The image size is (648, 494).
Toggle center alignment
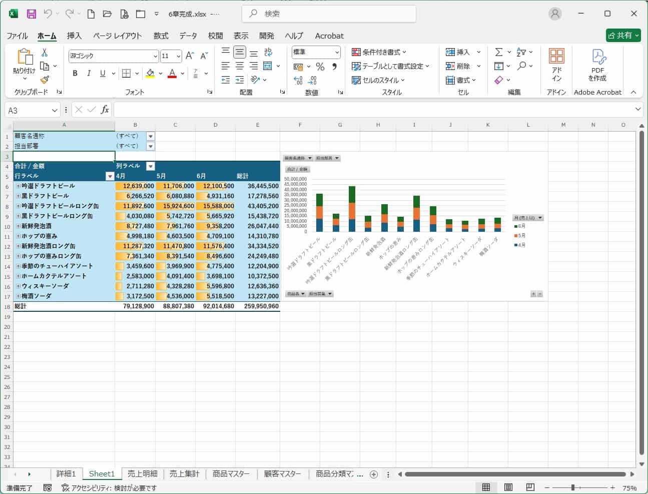tap(240, 66)
